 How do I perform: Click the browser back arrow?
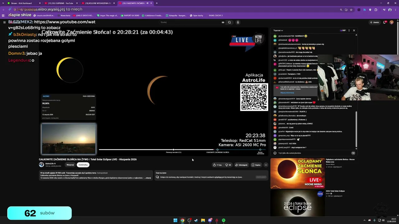tap(4, 10)
